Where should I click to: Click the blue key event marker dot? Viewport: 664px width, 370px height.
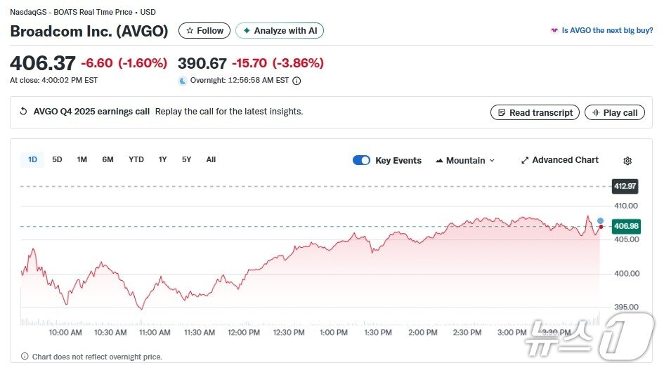[600, 220]
